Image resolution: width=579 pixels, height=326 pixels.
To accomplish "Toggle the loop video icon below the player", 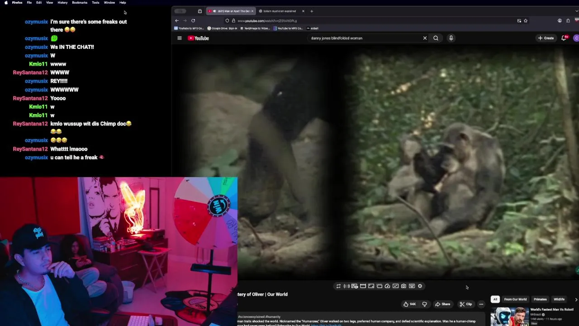I will pyautogui.click(x=338, y=286).
